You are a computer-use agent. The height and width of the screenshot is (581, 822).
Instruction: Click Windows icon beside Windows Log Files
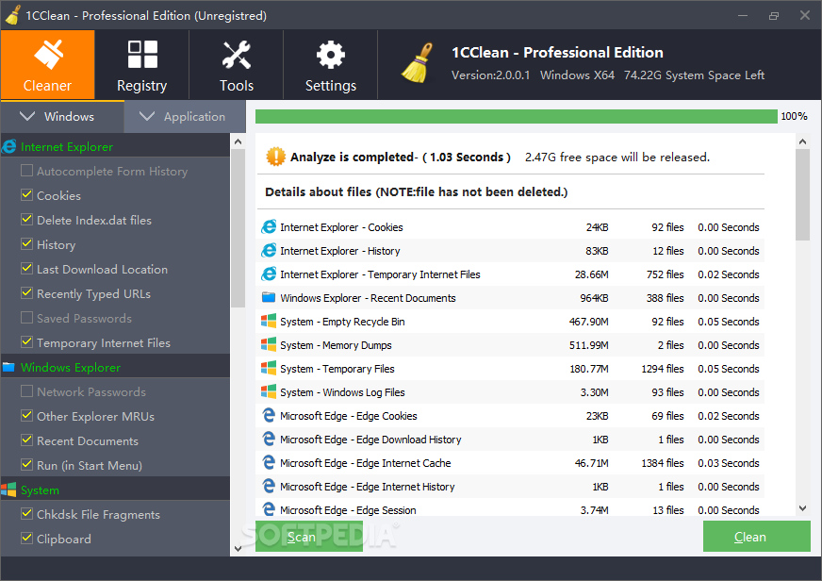(x=269, y=391)
